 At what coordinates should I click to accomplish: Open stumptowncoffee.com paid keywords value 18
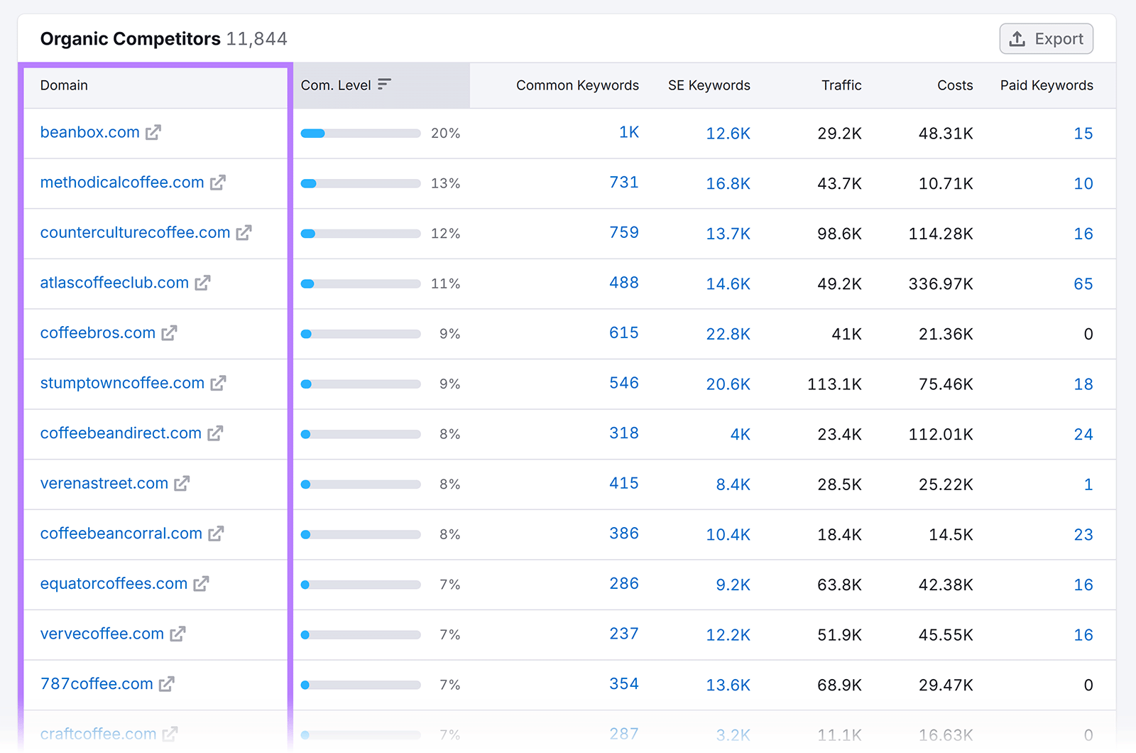tap(1083, 384)
